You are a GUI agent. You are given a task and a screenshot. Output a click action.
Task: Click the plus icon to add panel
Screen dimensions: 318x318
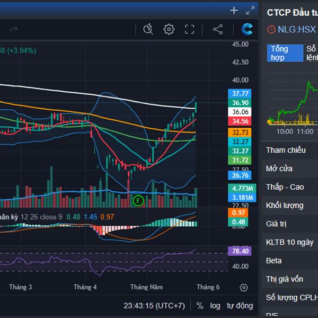pyautogui.click(x=234, y=10)
